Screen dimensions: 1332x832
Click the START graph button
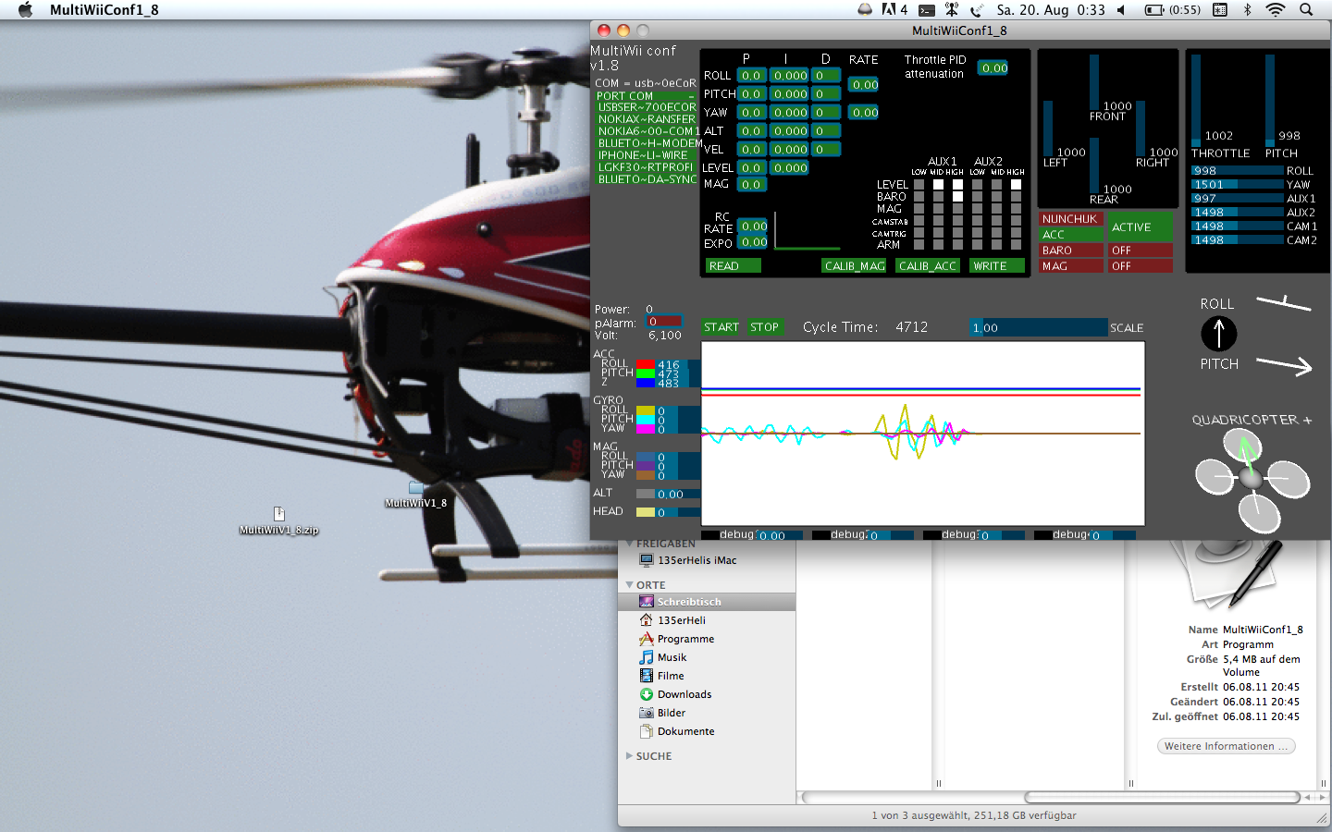[x=721, y=327]
